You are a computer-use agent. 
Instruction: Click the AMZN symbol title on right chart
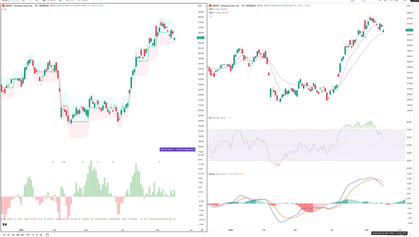tap(234, 6)
